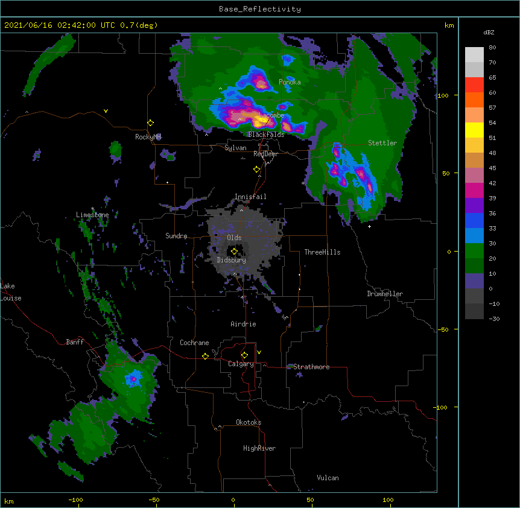Click the Base_Reflectivity title text
The width and height of the screenshot is (520, 508).
259,9
